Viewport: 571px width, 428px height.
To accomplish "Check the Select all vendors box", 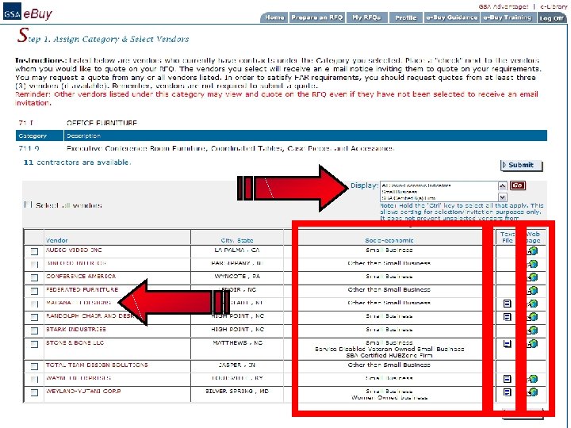I will pyautogui.click(x=28, y=204).
